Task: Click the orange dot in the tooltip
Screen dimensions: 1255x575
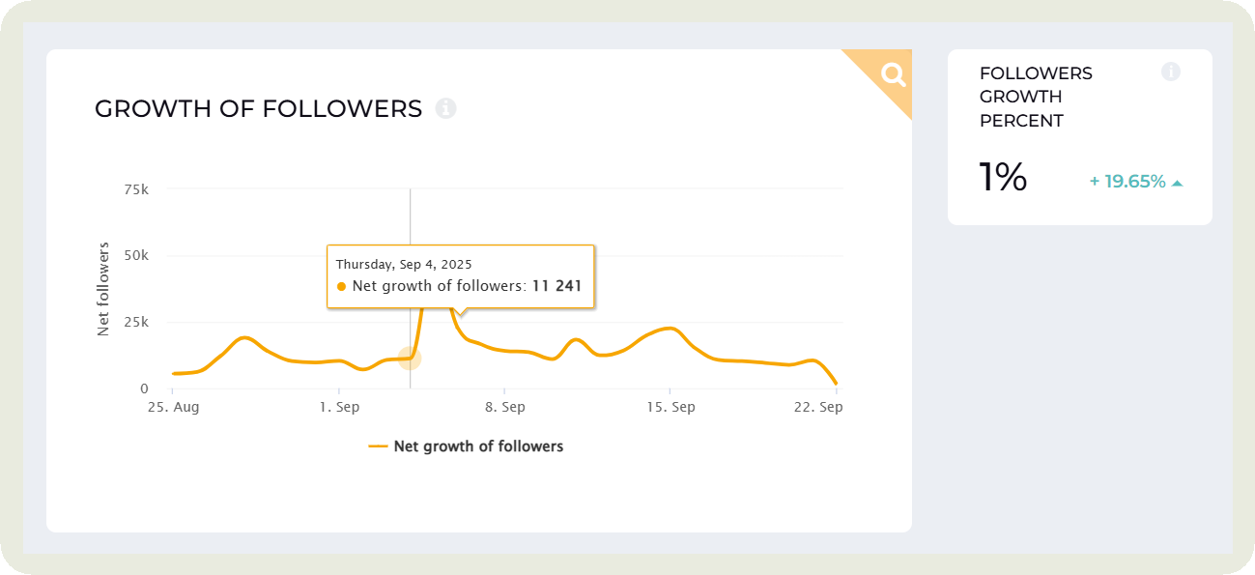Action: 340,286
